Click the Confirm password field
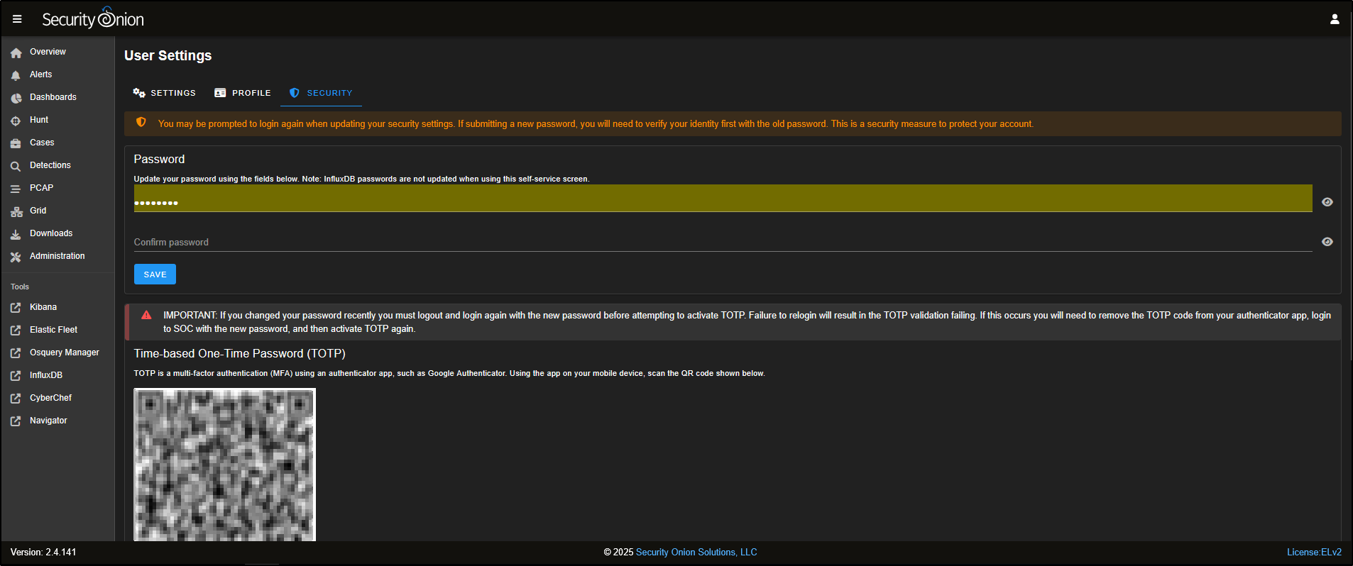The height and width of the screenshot is (566, 1353). pos(723,242)
